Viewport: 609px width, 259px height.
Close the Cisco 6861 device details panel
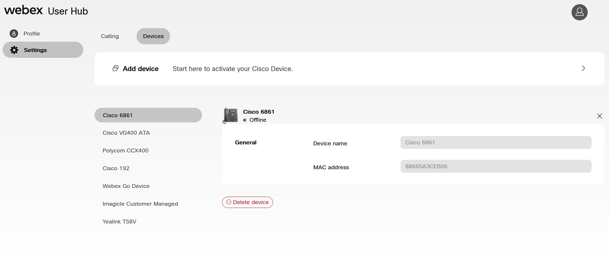[x=599, y=116]
